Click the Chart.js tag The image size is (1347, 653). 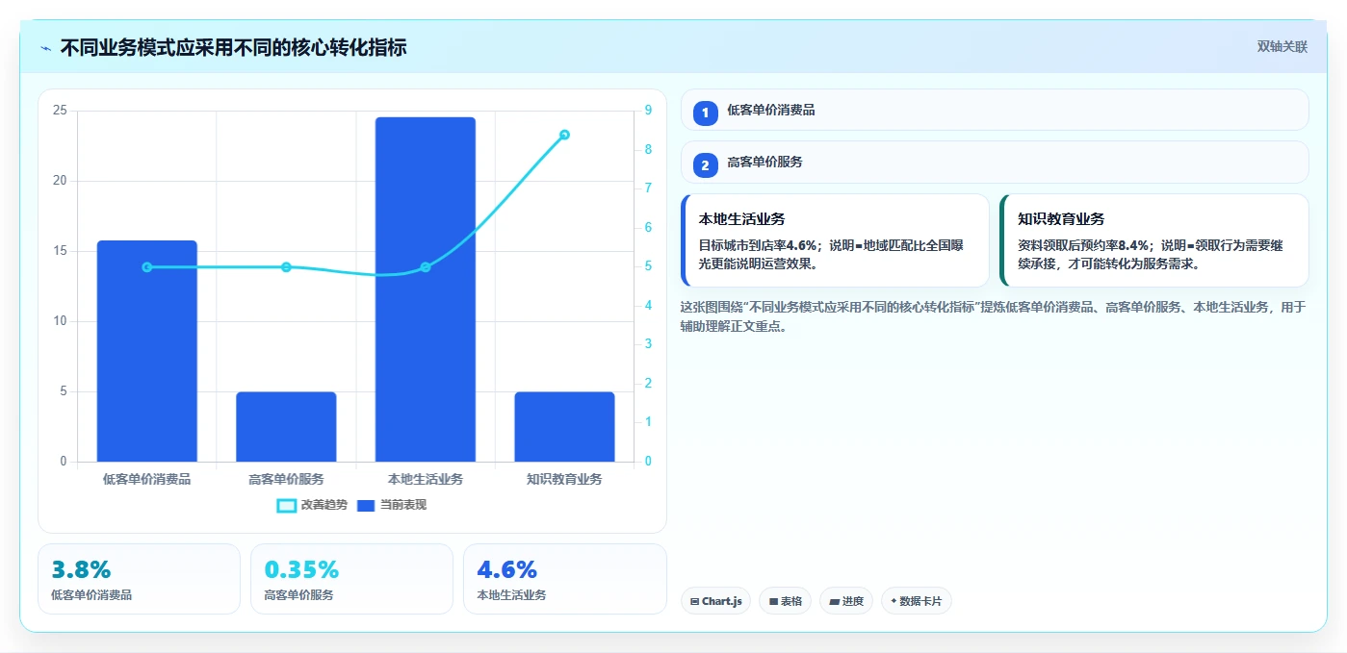click(x=716, y=601)
